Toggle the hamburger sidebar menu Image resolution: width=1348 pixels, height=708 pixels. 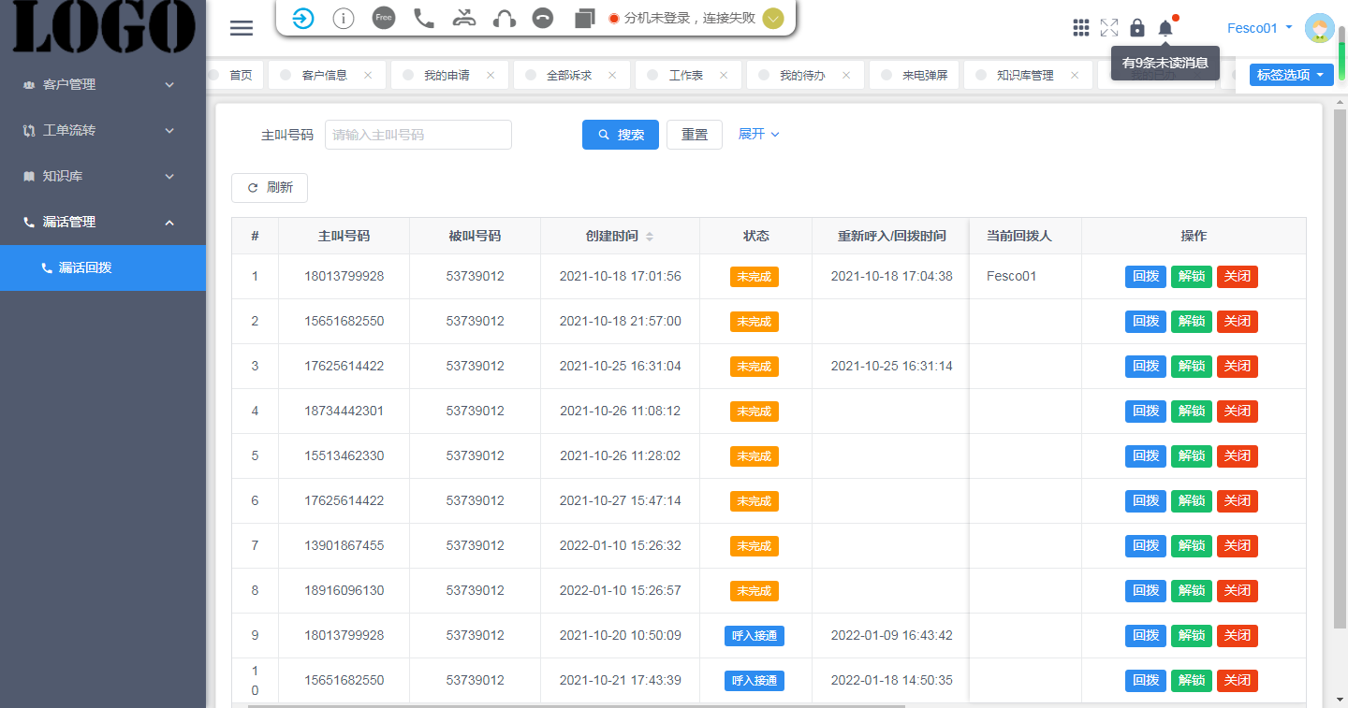pyautogui.click(x=242, y=28)
